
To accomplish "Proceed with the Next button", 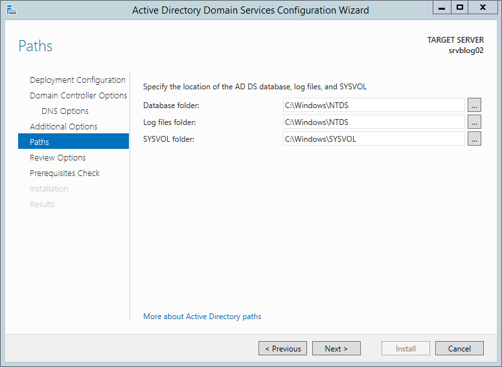I will 336,348.
